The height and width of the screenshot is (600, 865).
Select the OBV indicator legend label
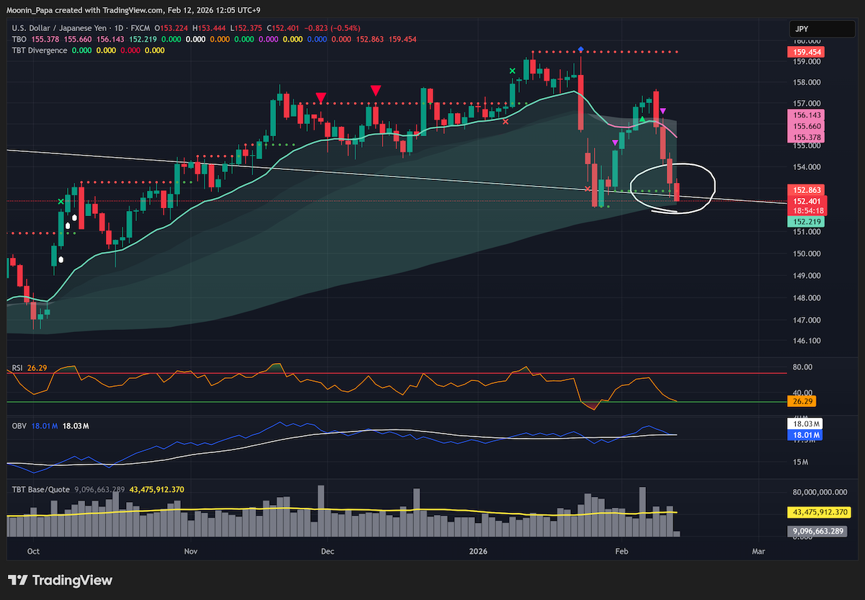click(19, 427)
